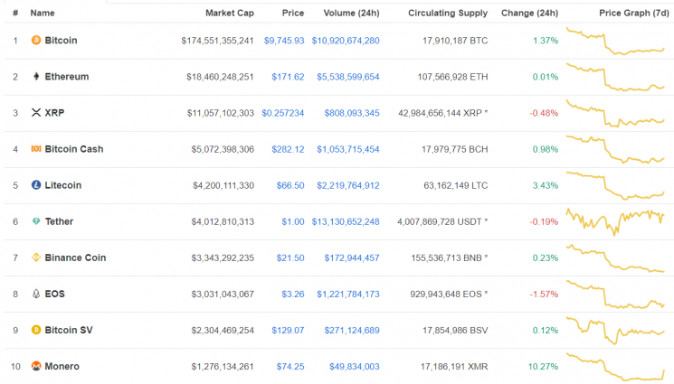Click circulating supply 17,910,187 BTC
Image resolution: width=674 pixels, height=384 pixels.
click(x=455, y=41)
